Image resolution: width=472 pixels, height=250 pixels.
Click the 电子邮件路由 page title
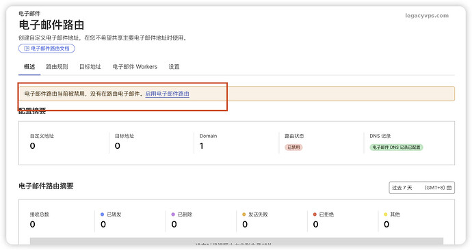51,25
